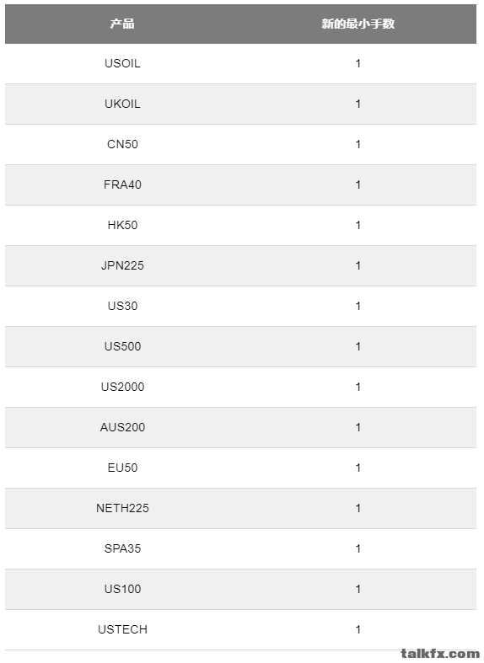Click the US500 product cell
Screen dimensions: 484x663
(122, 346)
